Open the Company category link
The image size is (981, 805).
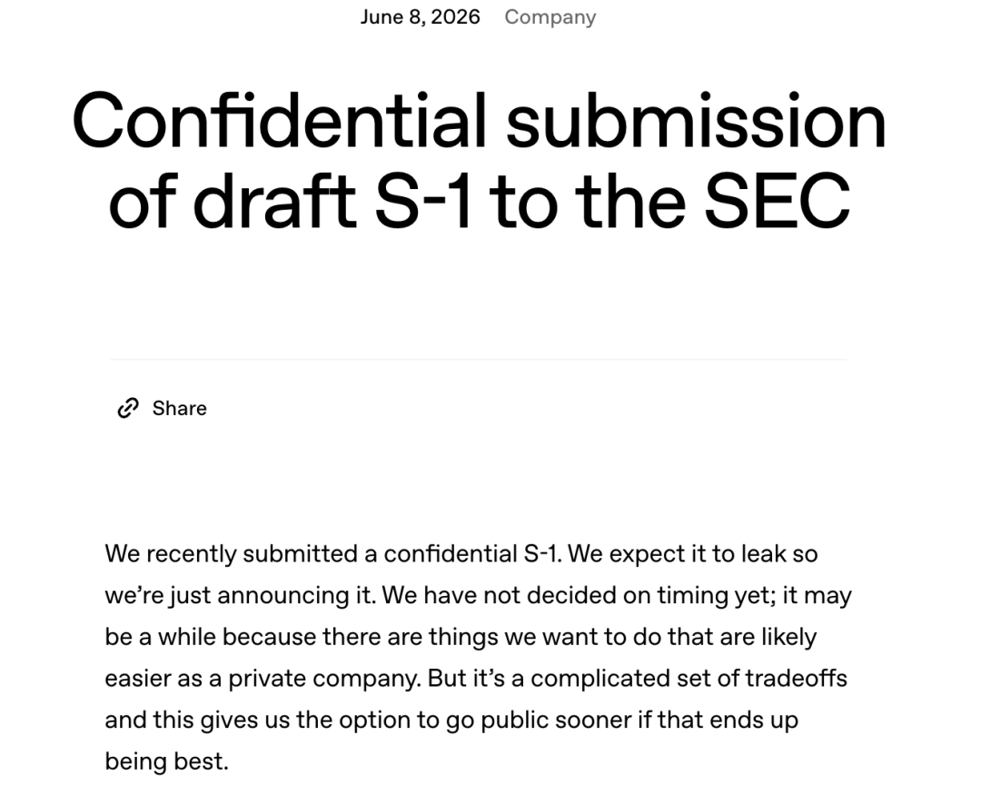550,17
